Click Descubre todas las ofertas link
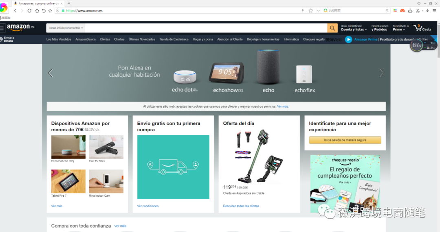Screen dimensions: 440x232 (x=241, y=206)
